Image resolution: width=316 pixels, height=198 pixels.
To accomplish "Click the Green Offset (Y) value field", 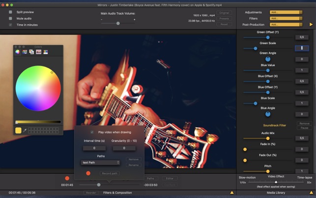I will pyautogui.click(x=302, y=37).
